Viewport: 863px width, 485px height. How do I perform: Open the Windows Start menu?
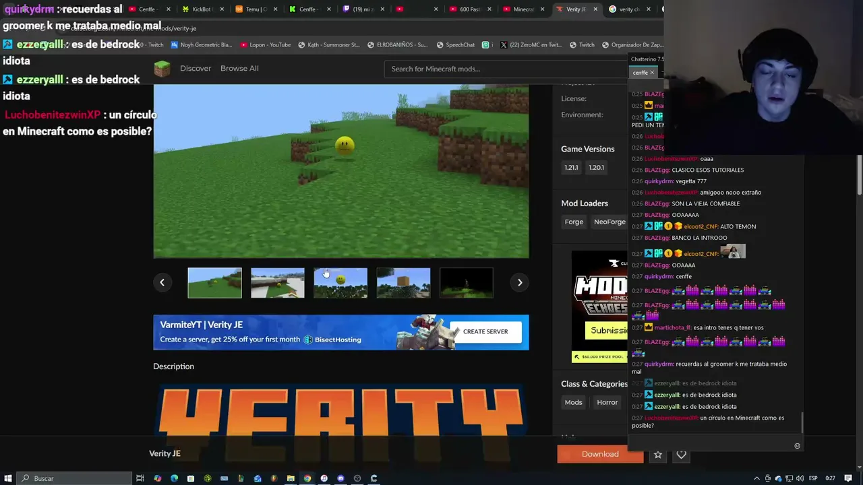pyautogui.click(x=8, y=478)
